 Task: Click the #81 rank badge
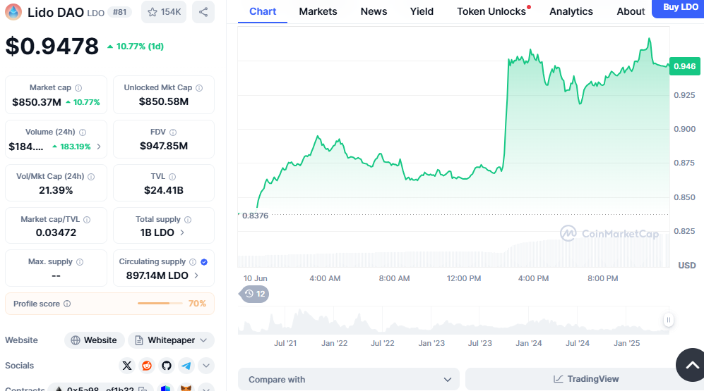(119, 12)
